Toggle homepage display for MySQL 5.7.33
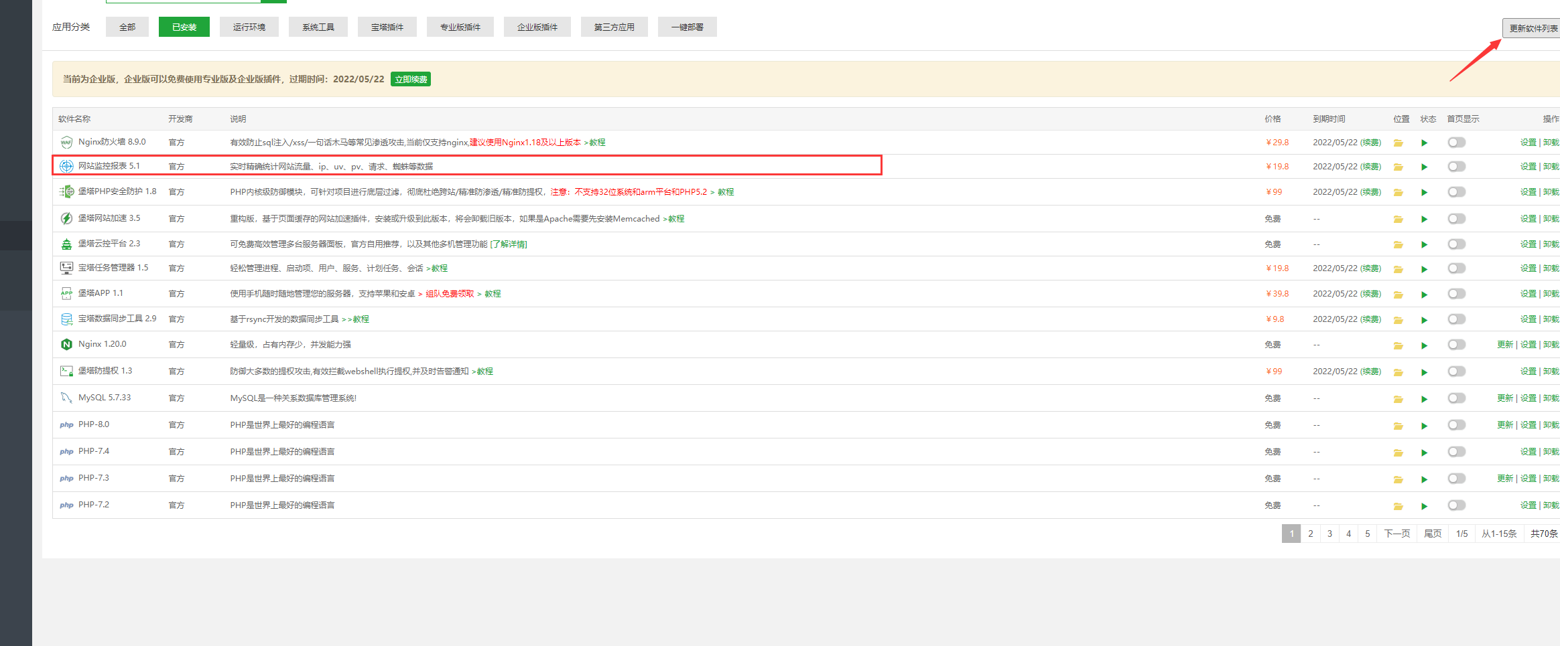This screenshot has height=646, width=1560. pyautogui.click(x=1457, y=398)
